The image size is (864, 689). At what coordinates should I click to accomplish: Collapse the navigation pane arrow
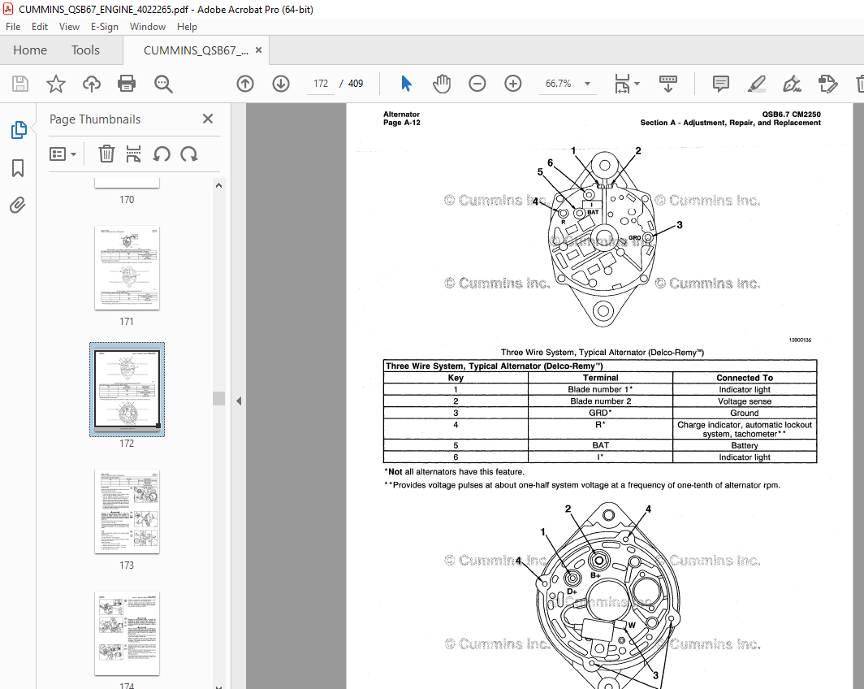(239, 401)
